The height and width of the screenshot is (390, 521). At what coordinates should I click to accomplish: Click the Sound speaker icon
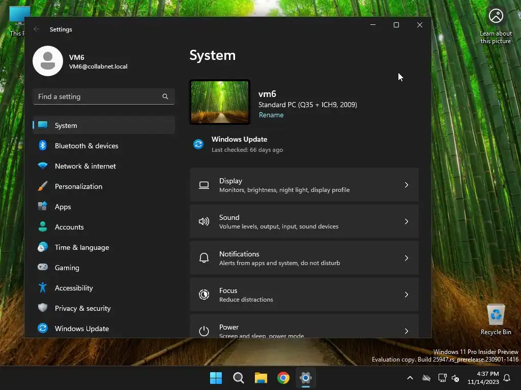tap(204, 221)
